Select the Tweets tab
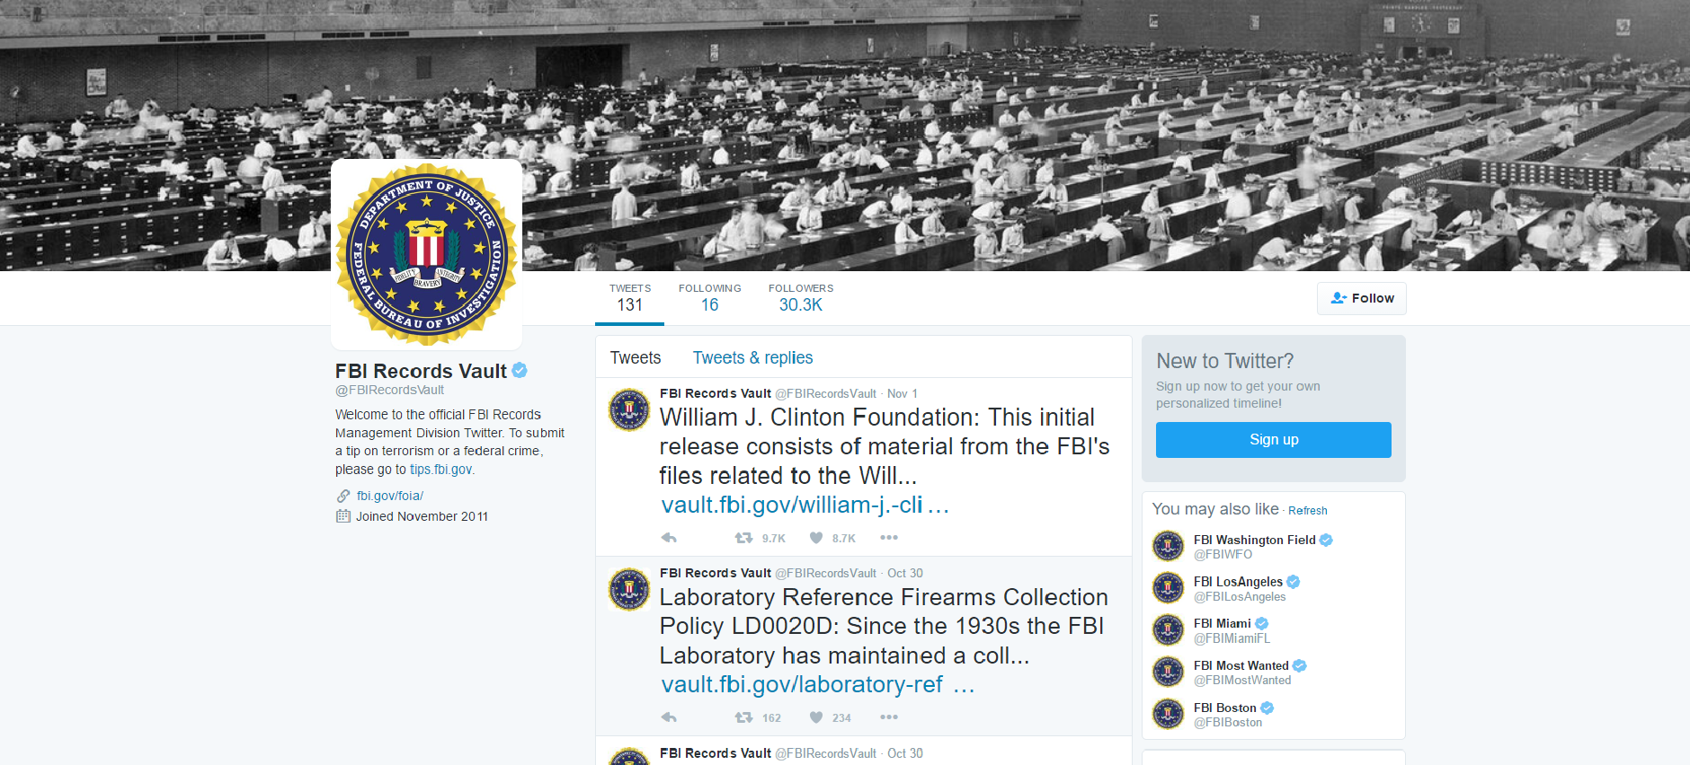The image size is (1690, 765). coord(636,357)
